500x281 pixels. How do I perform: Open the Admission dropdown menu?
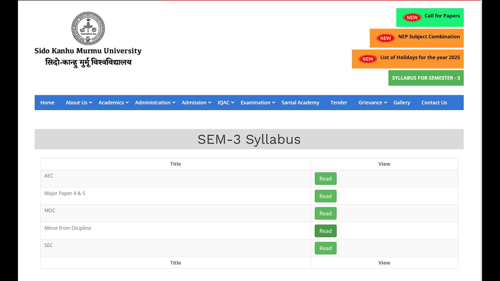click(x=196, y=103)
